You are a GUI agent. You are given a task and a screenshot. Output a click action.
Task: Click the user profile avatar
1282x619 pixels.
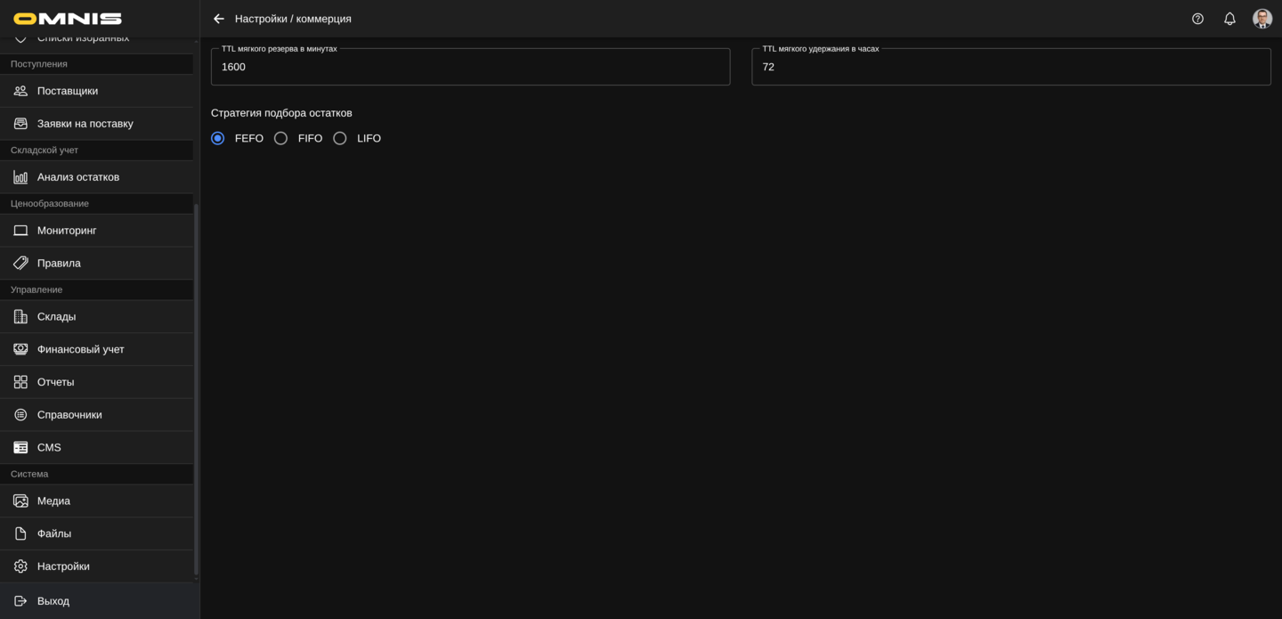1262,19
